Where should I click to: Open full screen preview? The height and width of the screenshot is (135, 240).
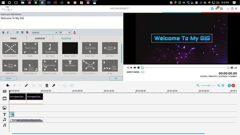tap(228, 67)
